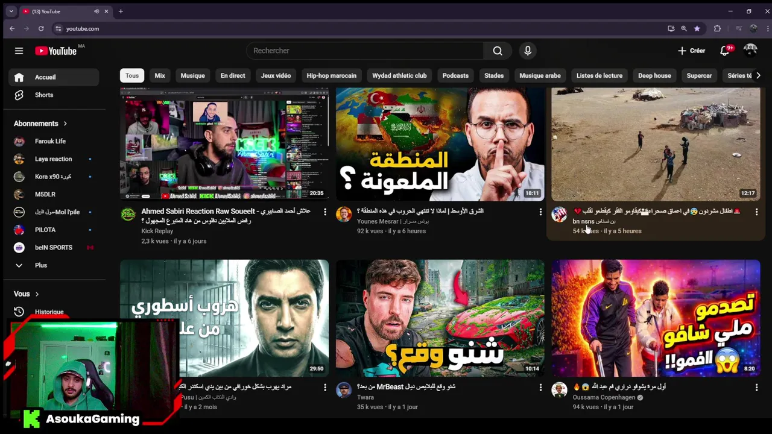Viewport: 772px width, 434px height.
Task: Open bn nsns channel avatar
Action: pyautogui.click(x=560, y=215)
